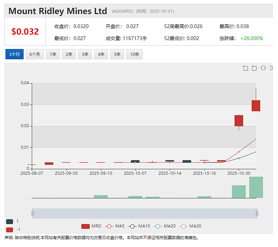Viewport: 278px width, 247px height.
Task: Click the 收盘价: 0.0320 value
Action: point(71,26)
